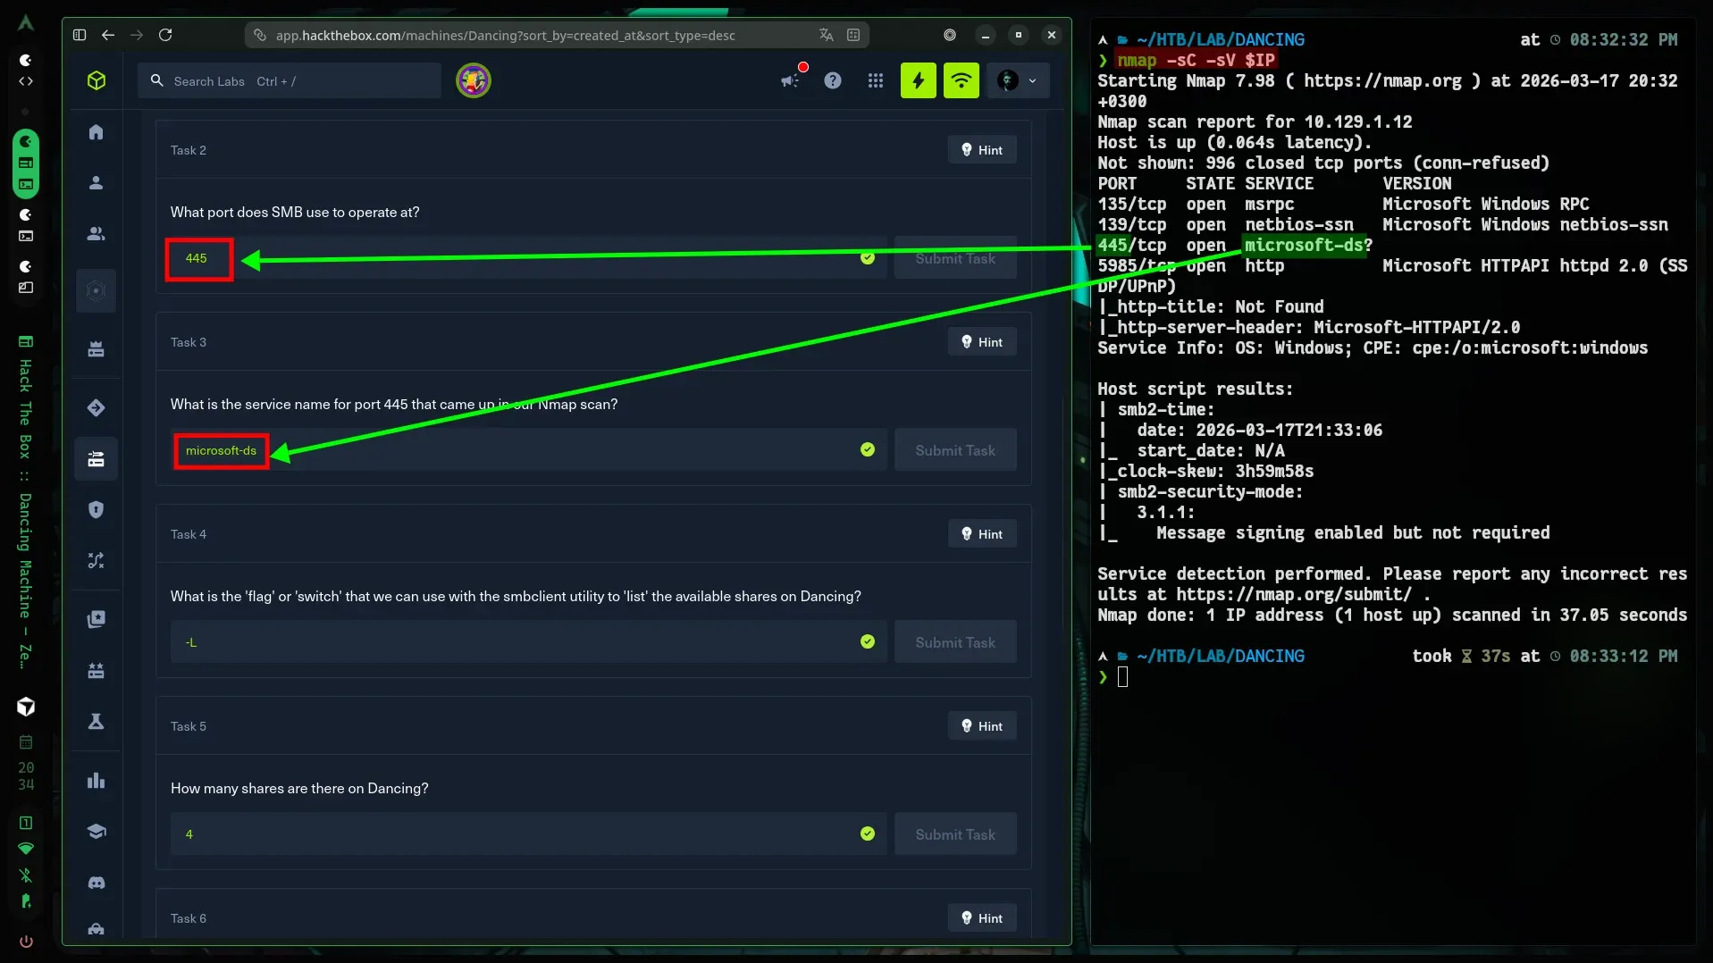Click the power icon in the system bar

click(x=26, y=942)
